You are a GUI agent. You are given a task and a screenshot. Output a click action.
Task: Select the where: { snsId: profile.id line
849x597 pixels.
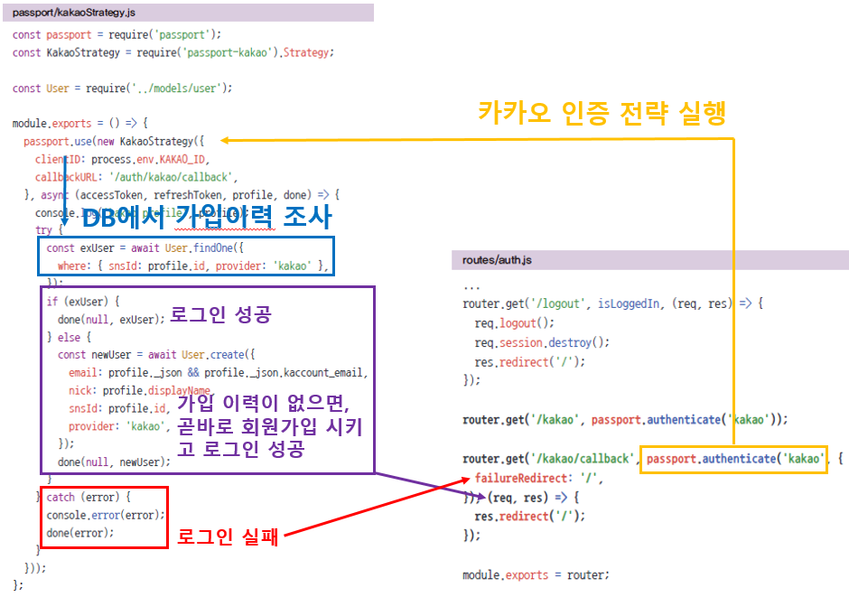click(x=192, y=266)
